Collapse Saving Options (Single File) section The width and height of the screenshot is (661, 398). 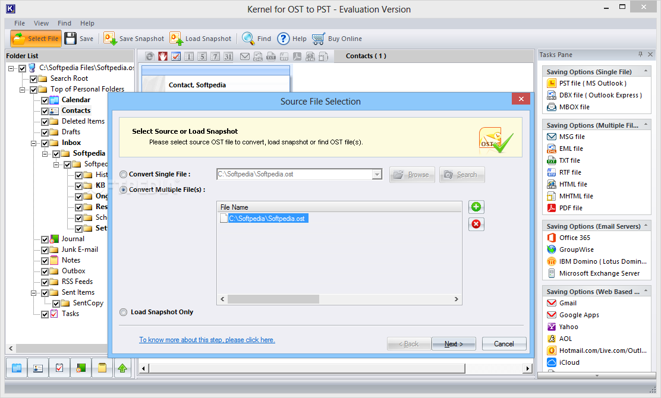[646, 72]
